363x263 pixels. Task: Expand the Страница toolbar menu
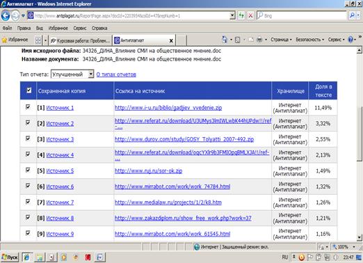[x=281, y=40]
